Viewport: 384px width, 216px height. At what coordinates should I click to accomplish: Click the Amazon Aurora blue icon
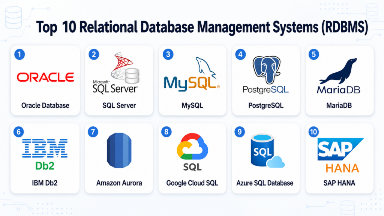click(x=119, y=150)
